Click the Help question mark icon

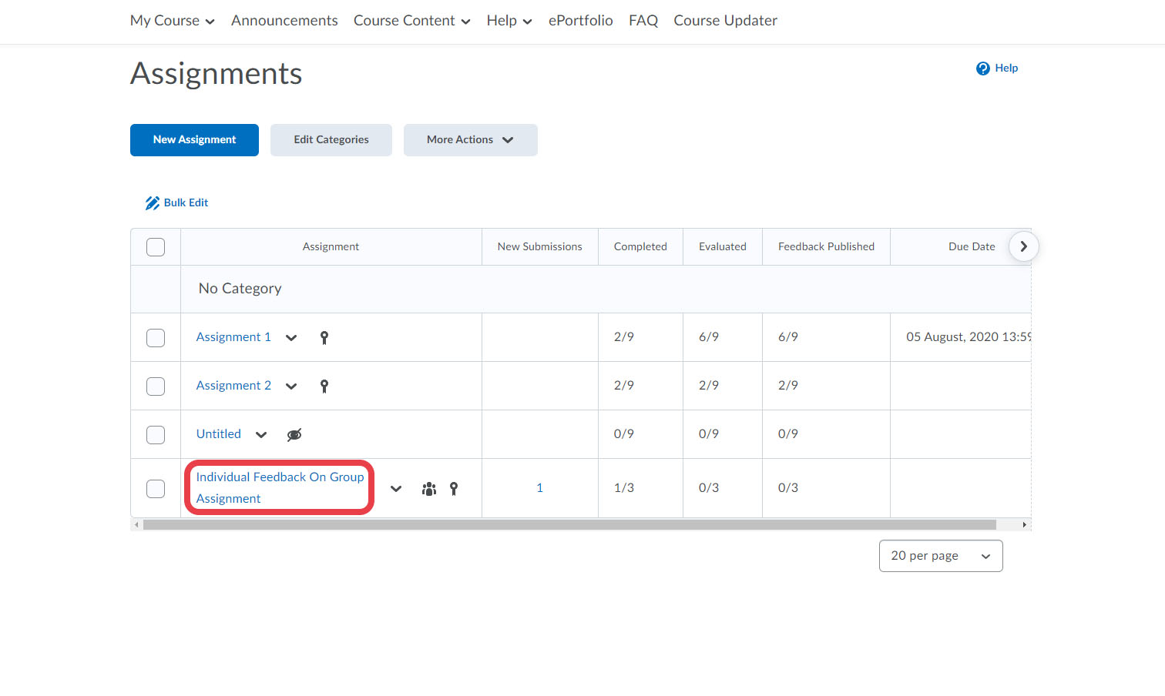pyautogui.click(x=982, y=69)
